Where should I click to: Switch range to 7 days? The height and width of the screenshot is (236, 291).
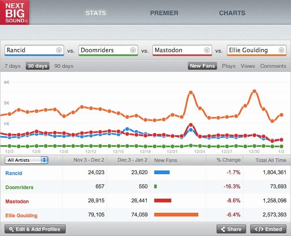tap(12, 66)
